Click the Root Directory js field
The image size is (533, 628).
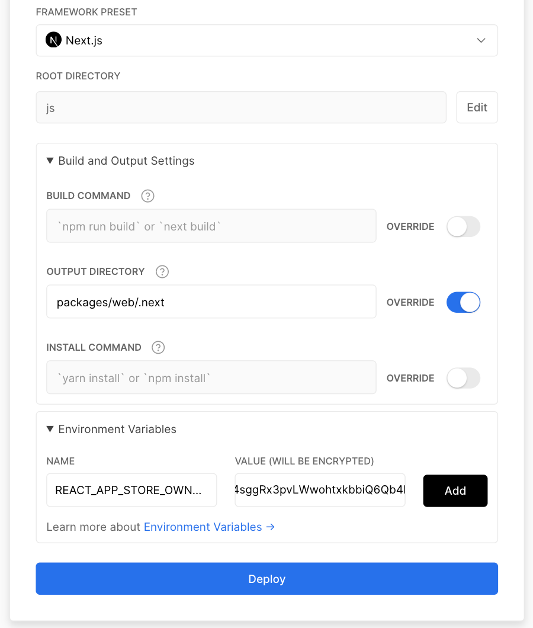point(241,107)
